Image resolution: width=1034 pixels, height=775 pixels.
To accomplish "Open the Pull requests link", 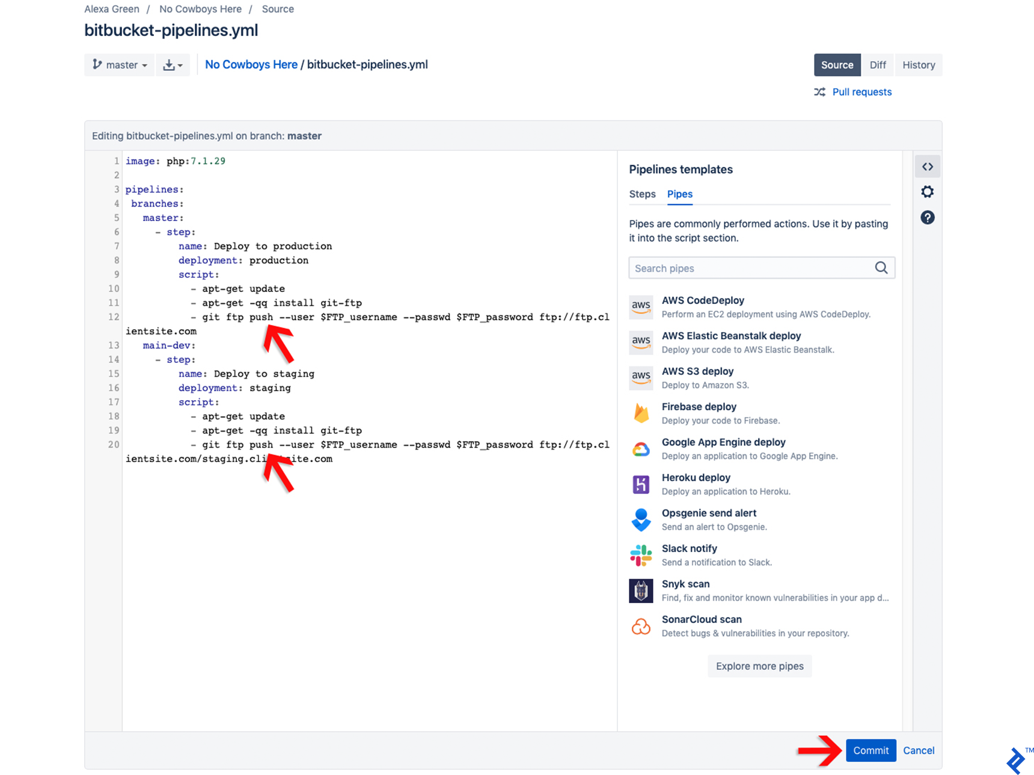I will (861, 92).
